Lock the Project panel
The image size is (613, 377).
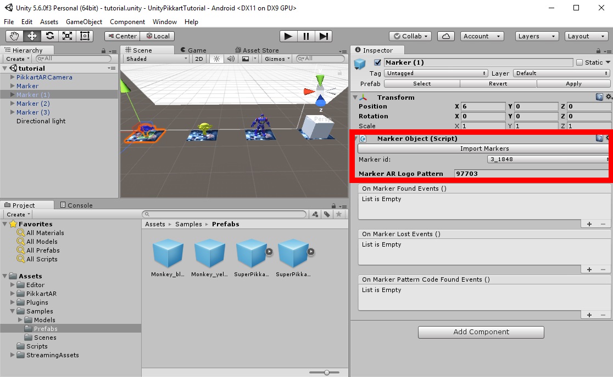coord(333,205)
